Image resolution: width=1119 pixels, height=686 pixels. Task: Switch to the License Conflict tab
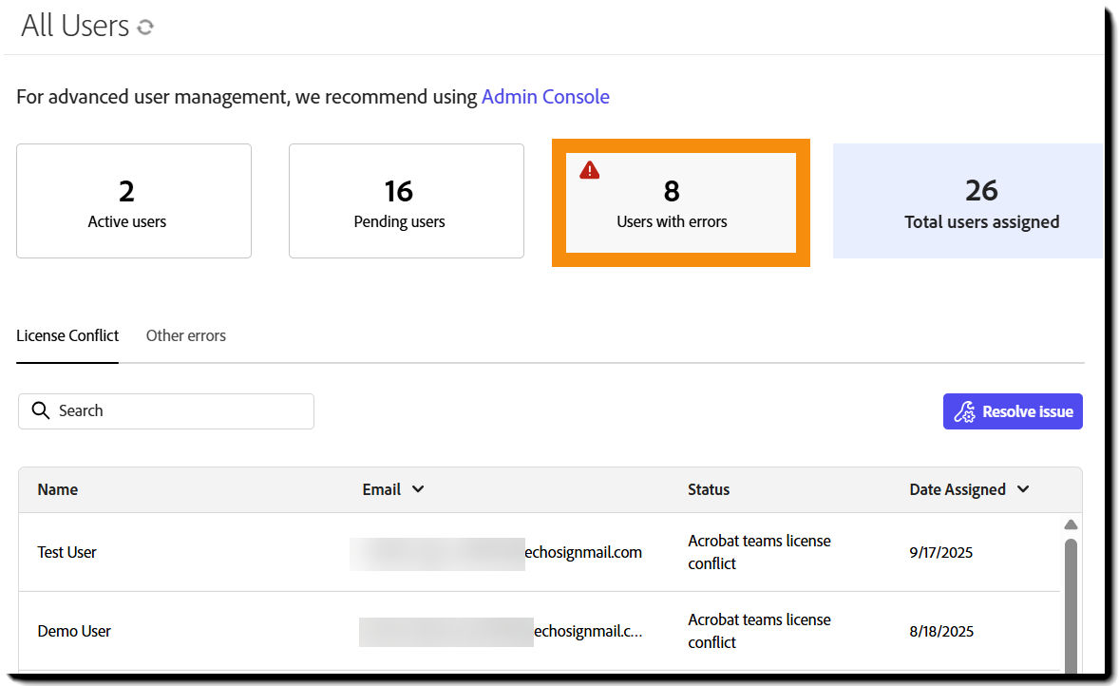(x=66, y=335)
